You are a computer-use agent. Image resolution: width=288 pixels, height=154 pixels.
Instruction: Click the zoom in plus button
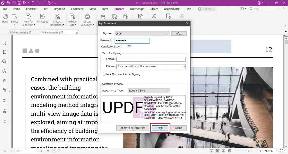point(260,151)
